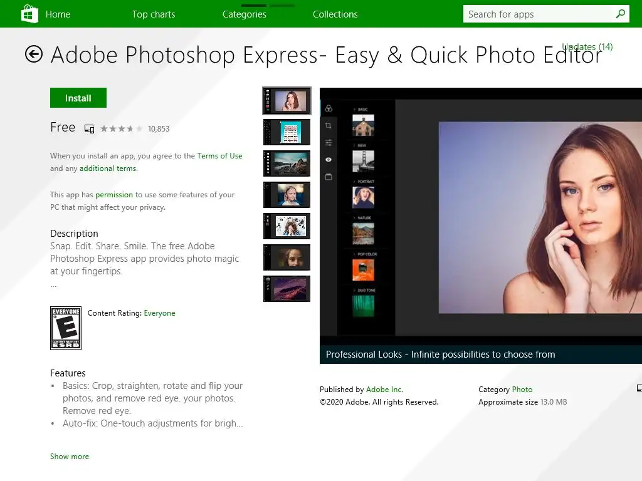642x481 pixels.
Task: Open the Home menu item
Action: pyautogui.click(x=58, y=14)
